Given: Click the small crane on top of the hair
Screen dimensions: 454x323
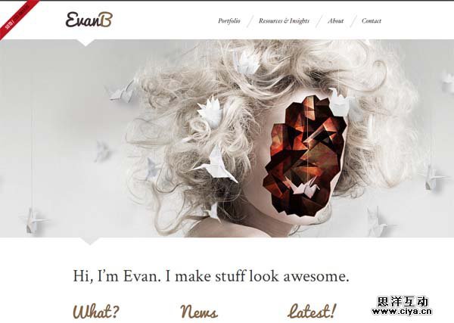Looking at the screenshot, I should coord(247,63).
